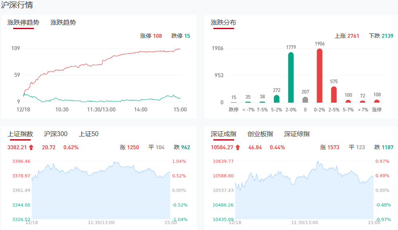Click the 14:00 time label
The width and height of the screenshot is (398, 230).
(141, 110)
